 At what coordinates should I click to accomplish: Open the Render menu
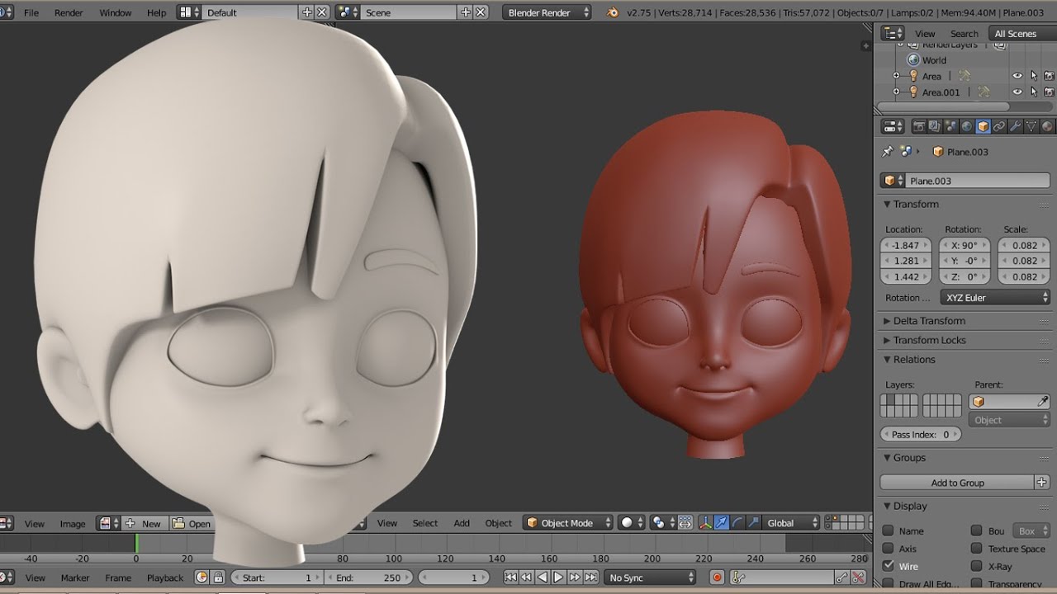[x=68, y=12]
